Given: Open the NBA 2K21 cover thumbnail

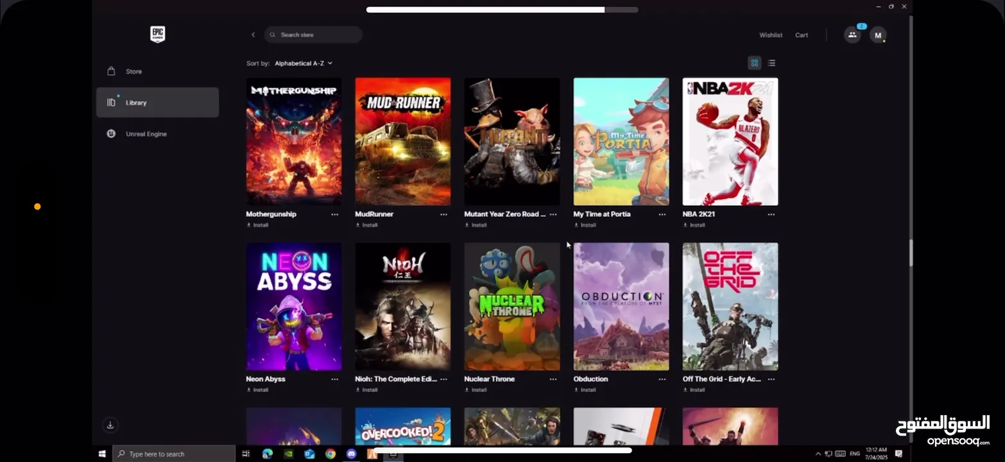Looking at the screenshot, I should (730, 142).
